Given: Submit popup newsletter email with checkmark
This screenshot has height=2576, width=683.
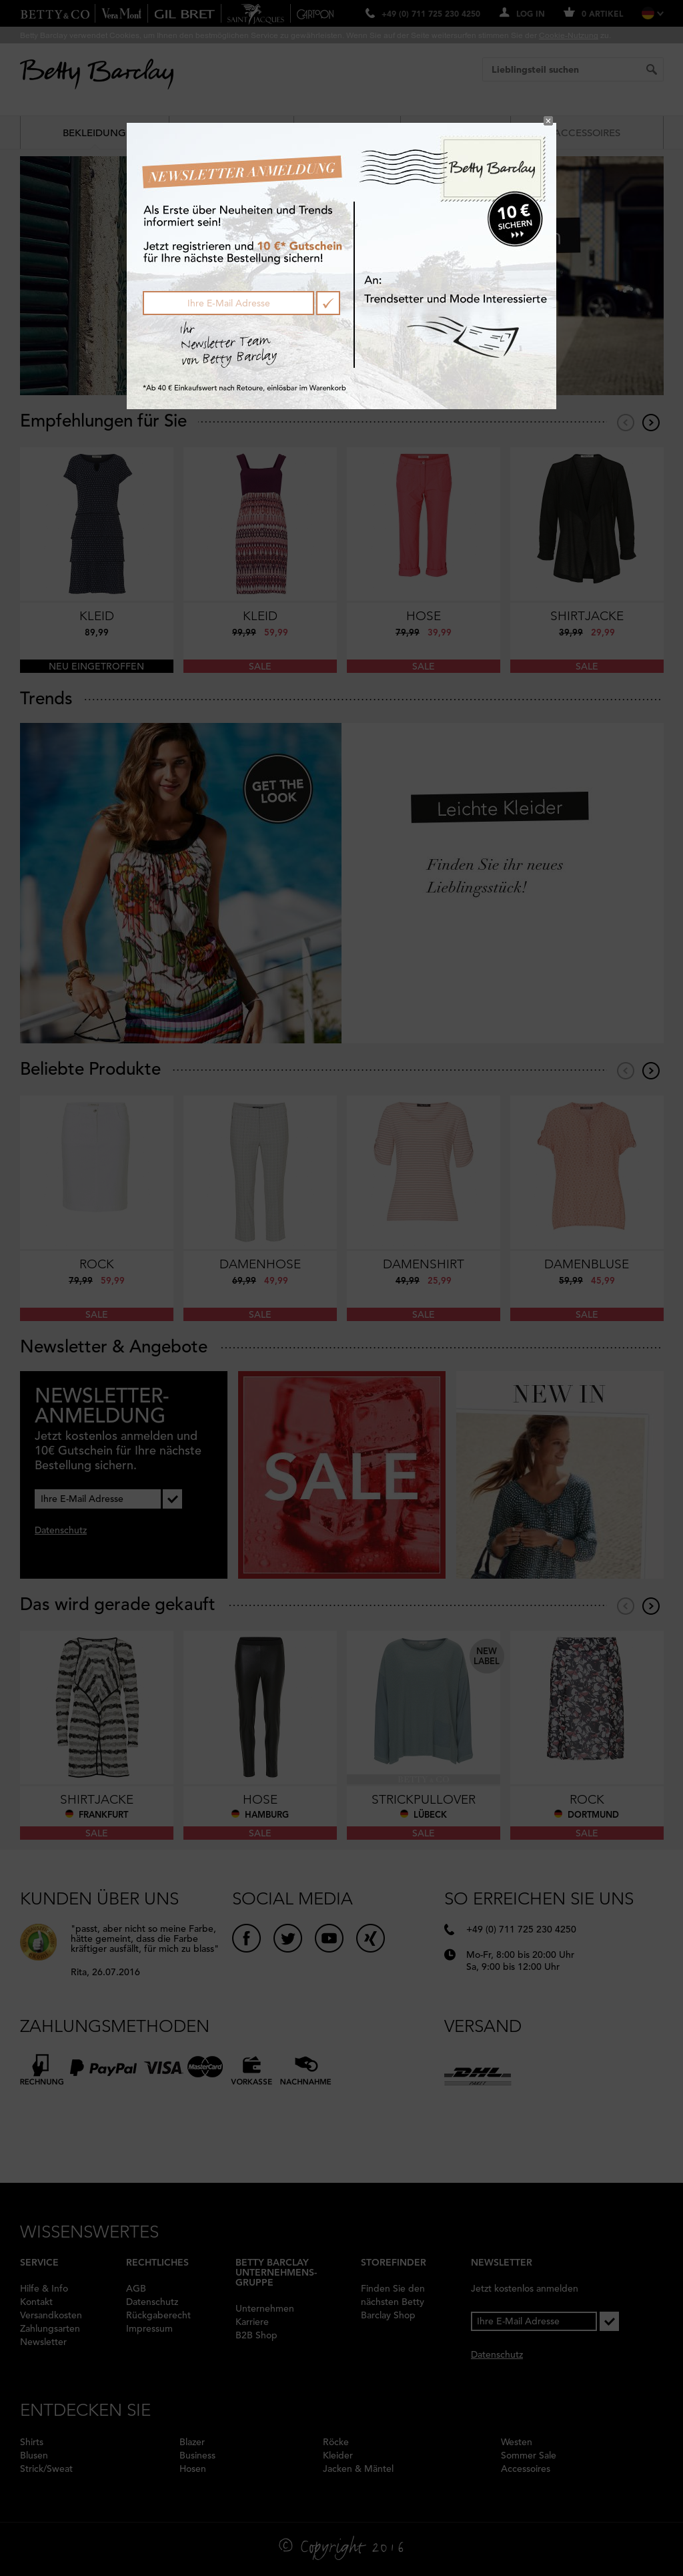Looking at the screenshot, I should [x=327, y=303].
